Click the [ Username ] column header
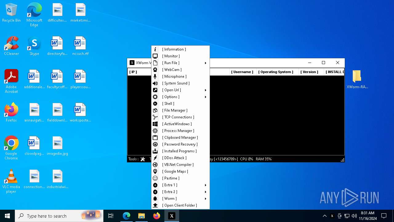The image size is (394, 222). pos(242,72)
